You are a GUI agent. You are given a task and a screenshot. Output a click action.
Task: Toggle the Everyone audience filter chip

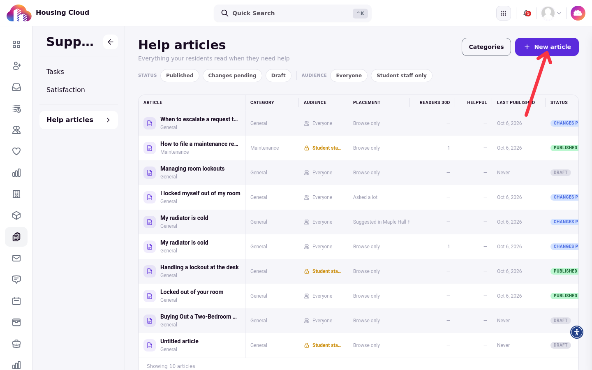tap(349, 76)
